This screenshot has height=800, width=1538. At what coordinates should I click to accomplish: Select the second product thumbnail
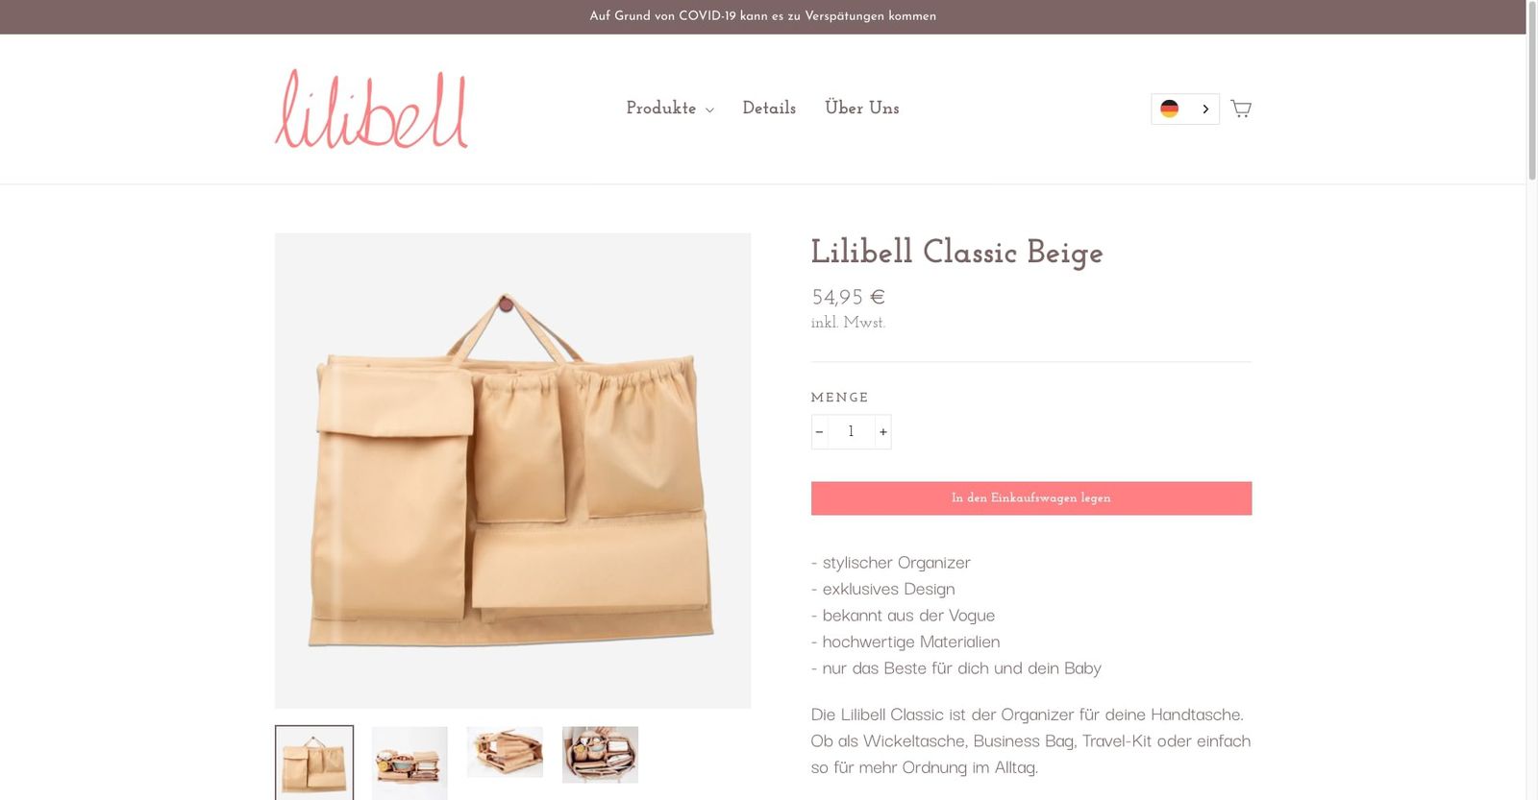409,763
